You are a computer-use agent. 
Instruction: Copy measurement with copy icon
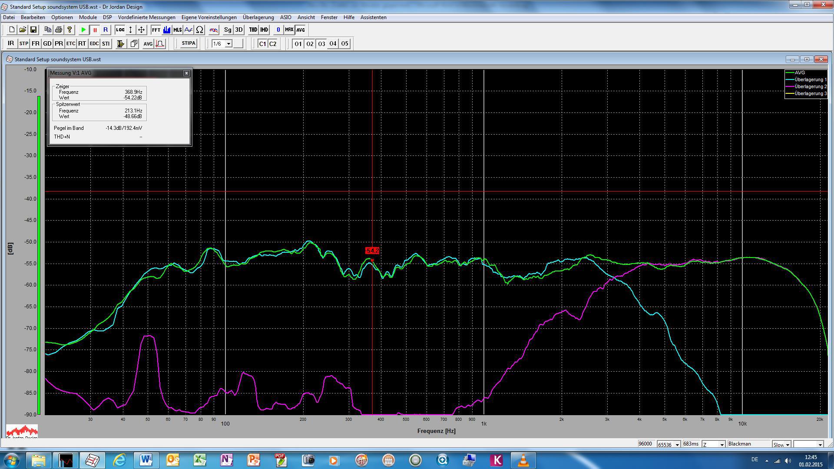pos(48,30)
